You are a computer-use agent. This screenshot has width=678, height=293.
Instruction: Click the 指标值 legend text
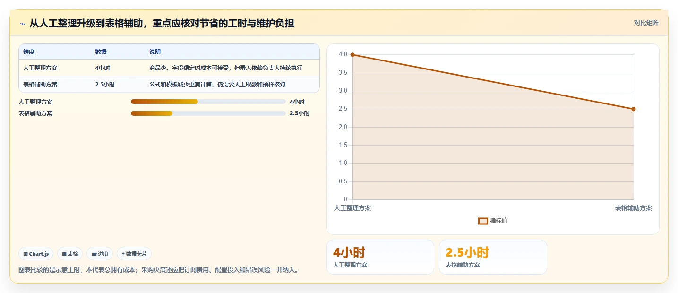tap(498, 221)
